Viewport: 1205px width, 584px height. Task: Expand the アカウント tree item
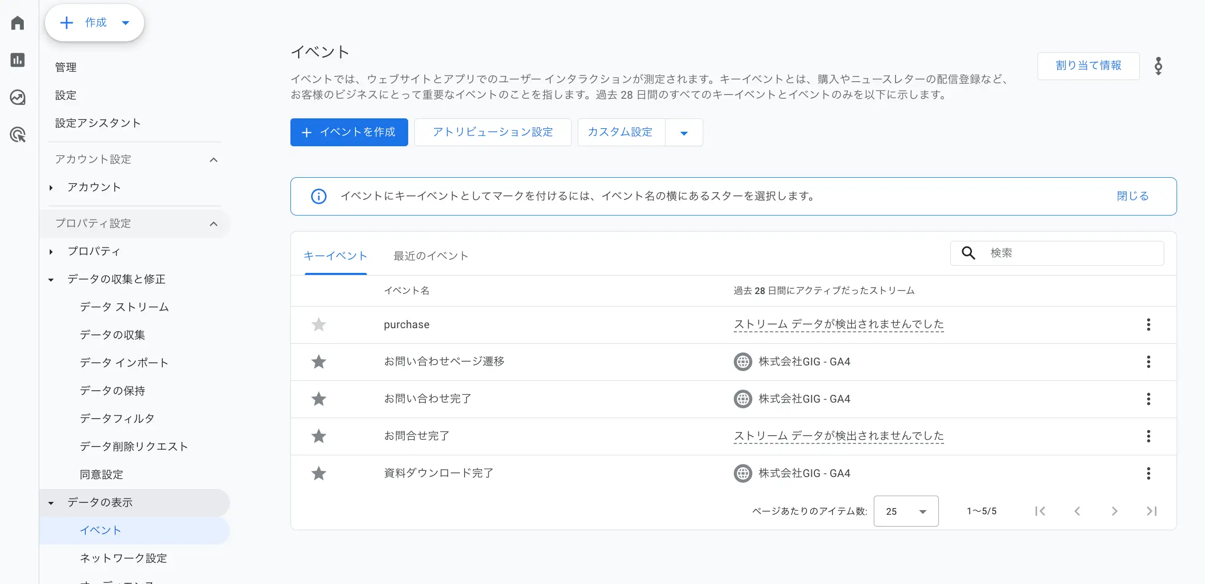[51, 188]
